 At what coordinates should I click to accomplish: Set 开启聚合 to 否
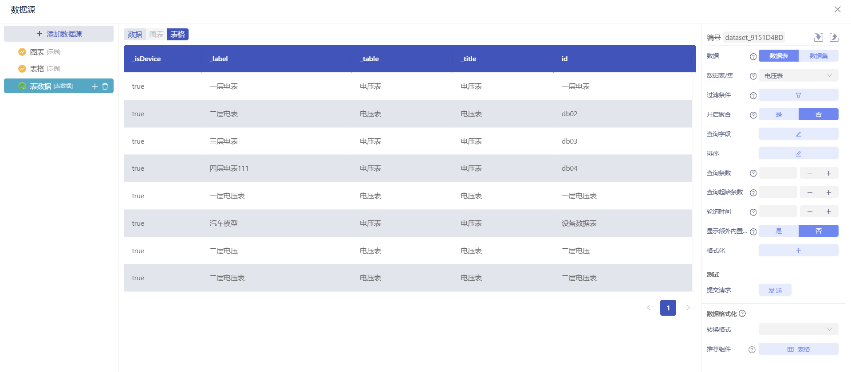(x=818, y=114)
